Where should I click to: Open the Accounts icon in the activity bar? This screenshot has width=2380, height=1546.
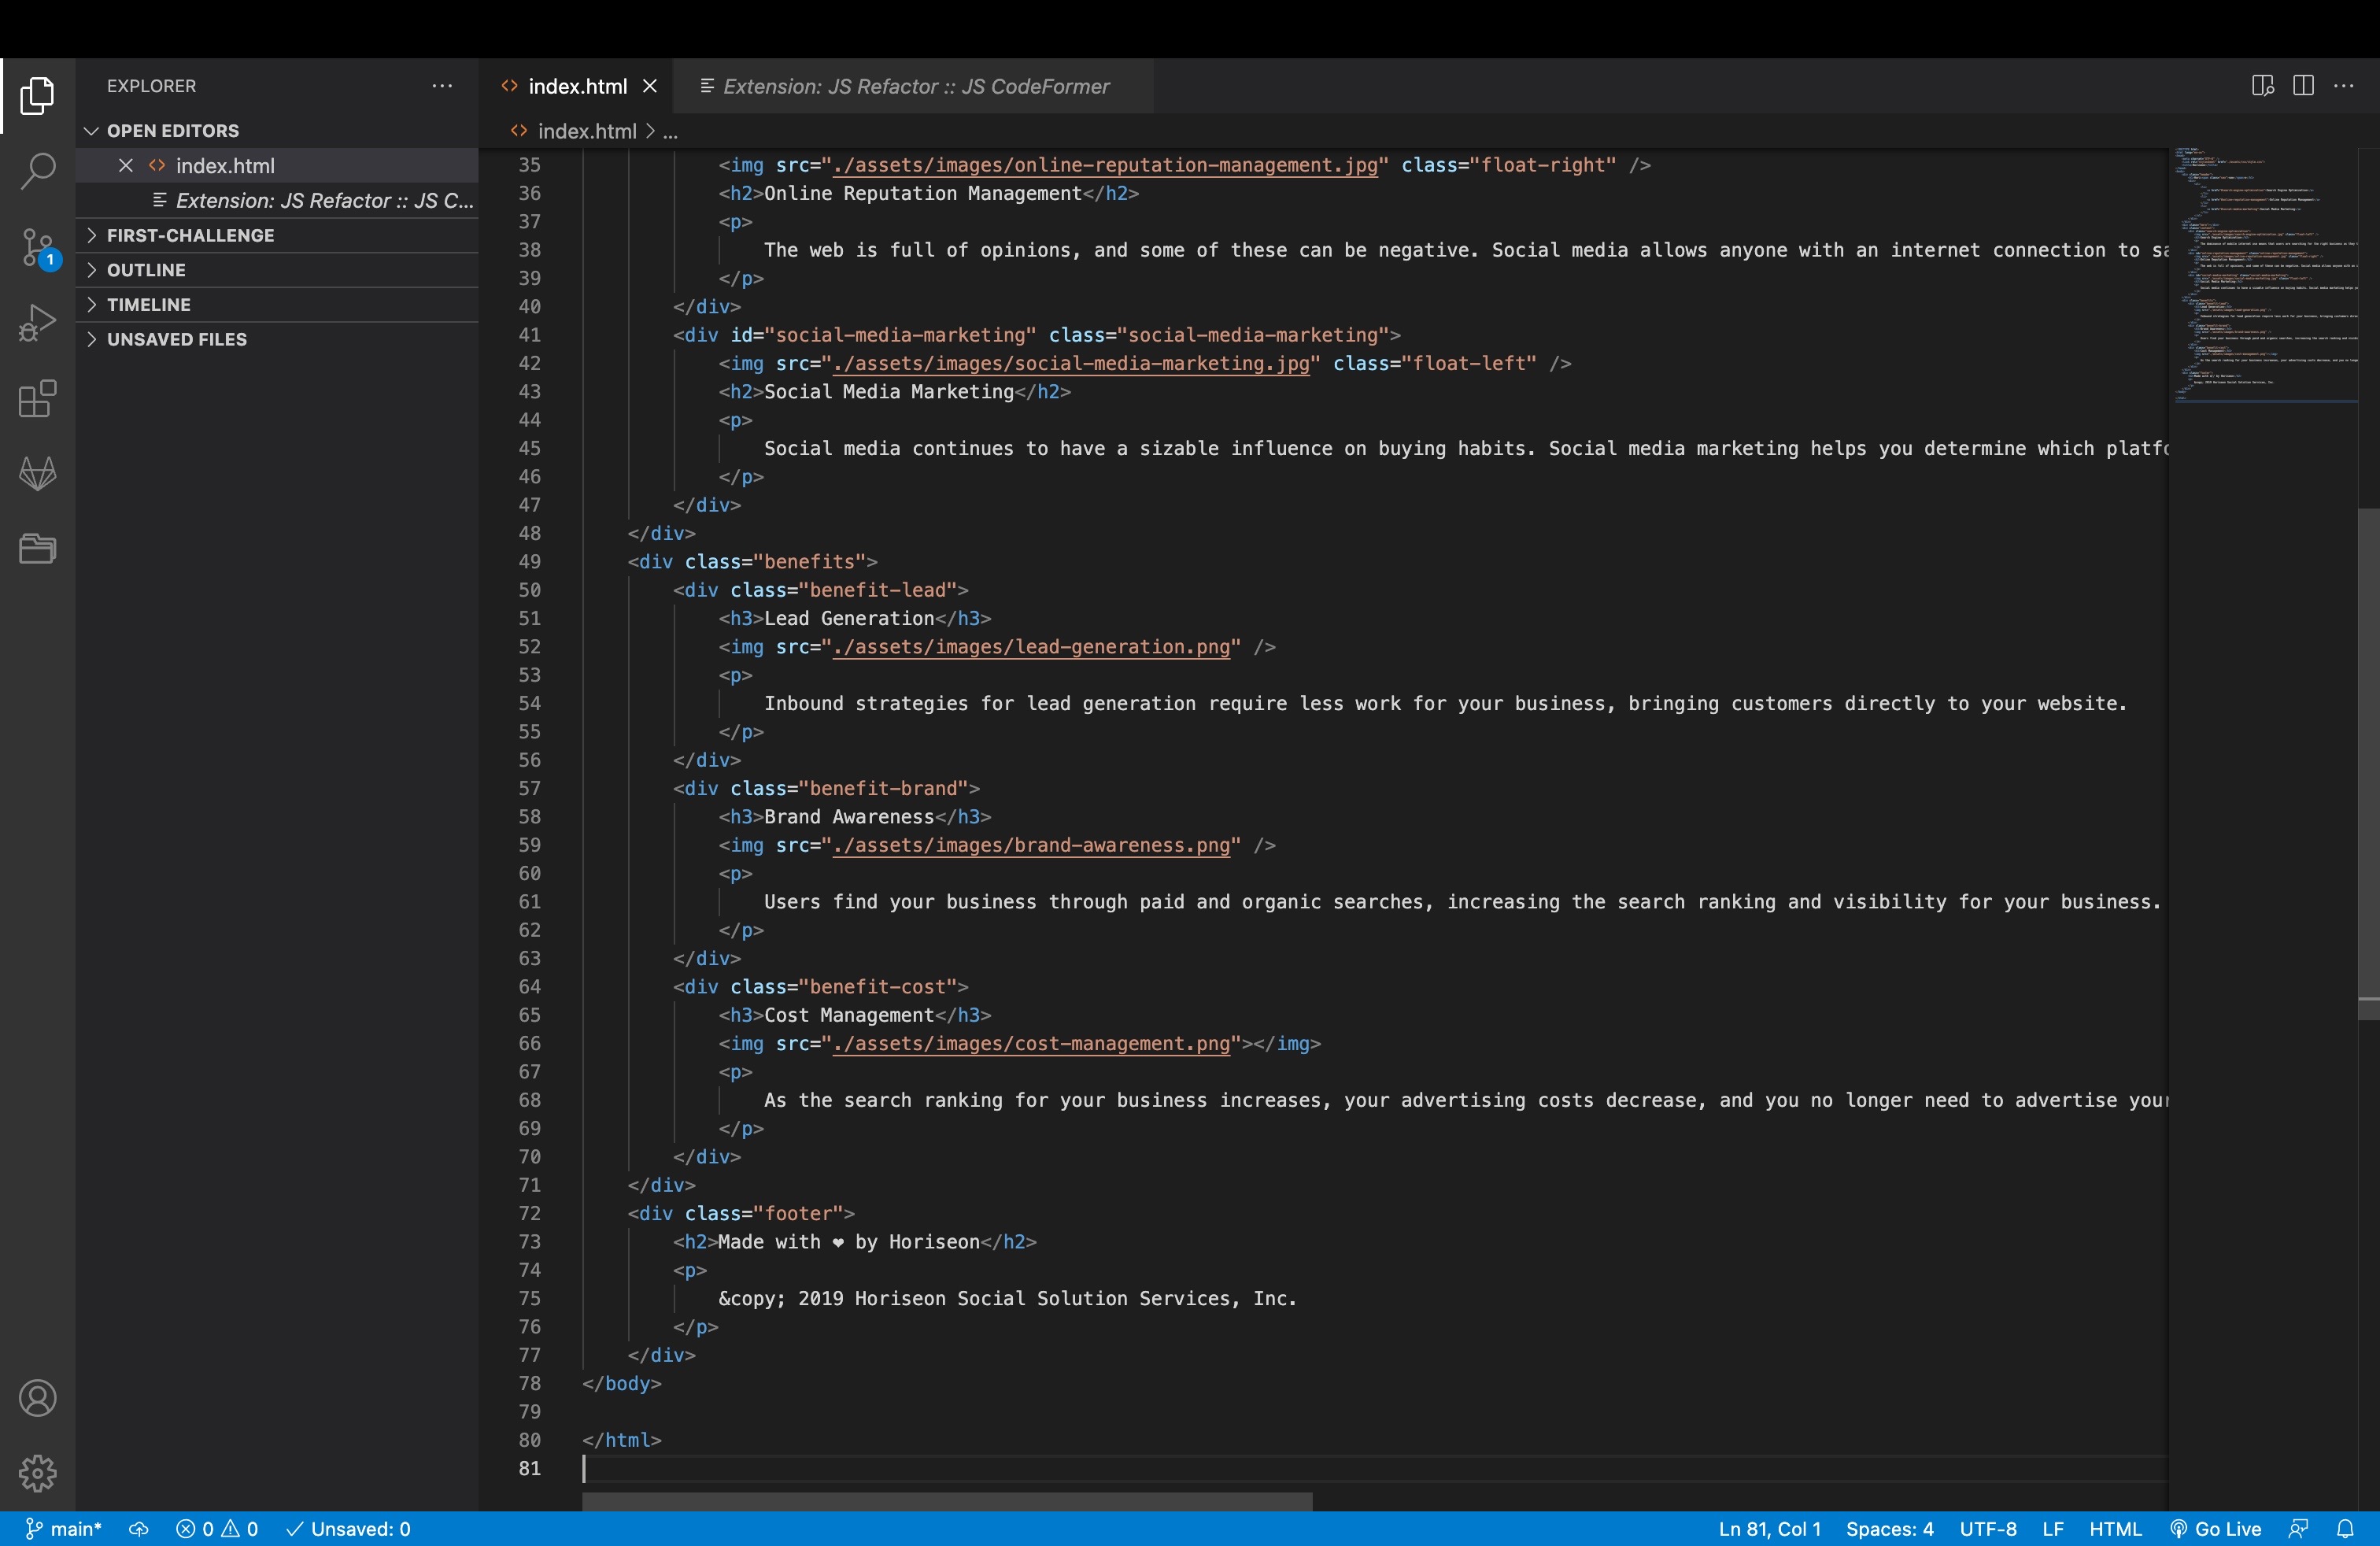(37, 1397)
